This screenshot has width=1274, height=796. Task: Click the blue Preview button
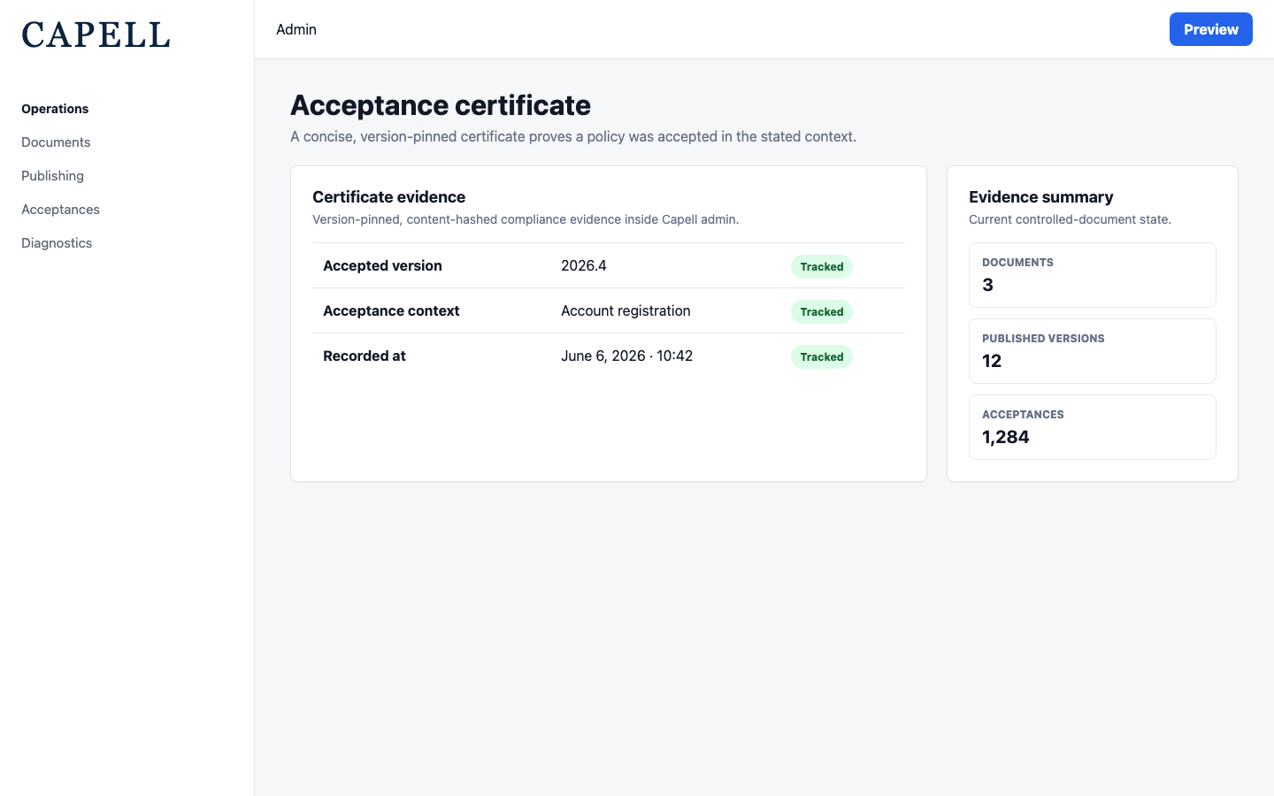tap(1210, 29)
